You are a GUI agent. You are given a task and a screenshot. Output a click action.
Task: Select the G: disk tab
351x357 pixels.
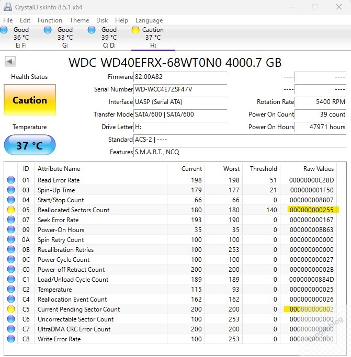[x=65, y=37]
